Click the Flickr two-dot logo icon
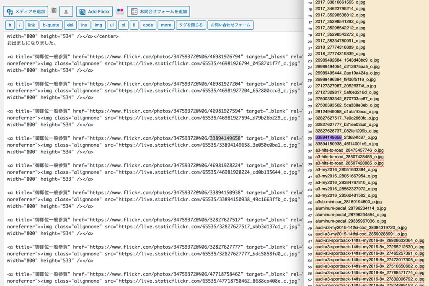The height and width of the screenshot is (286, 429). point(120,11)
